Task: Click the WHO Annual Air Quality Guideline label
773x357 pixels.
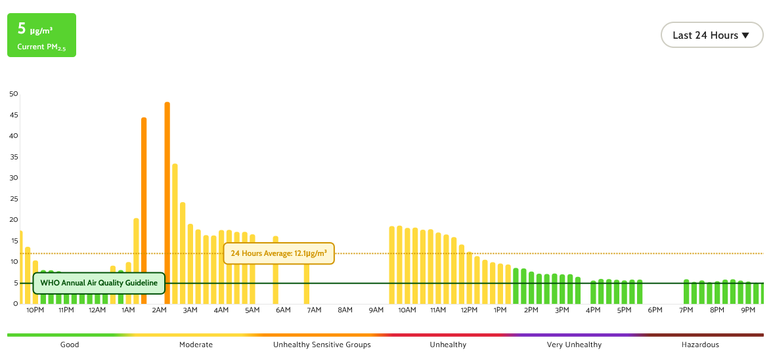Action: click(99, 283)
